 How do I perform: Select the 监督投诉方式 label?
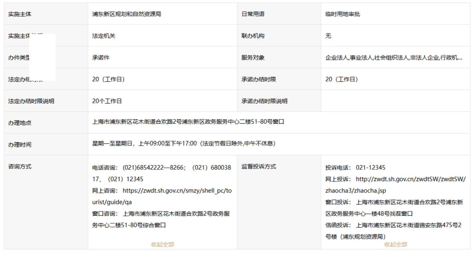click(259, 167)
